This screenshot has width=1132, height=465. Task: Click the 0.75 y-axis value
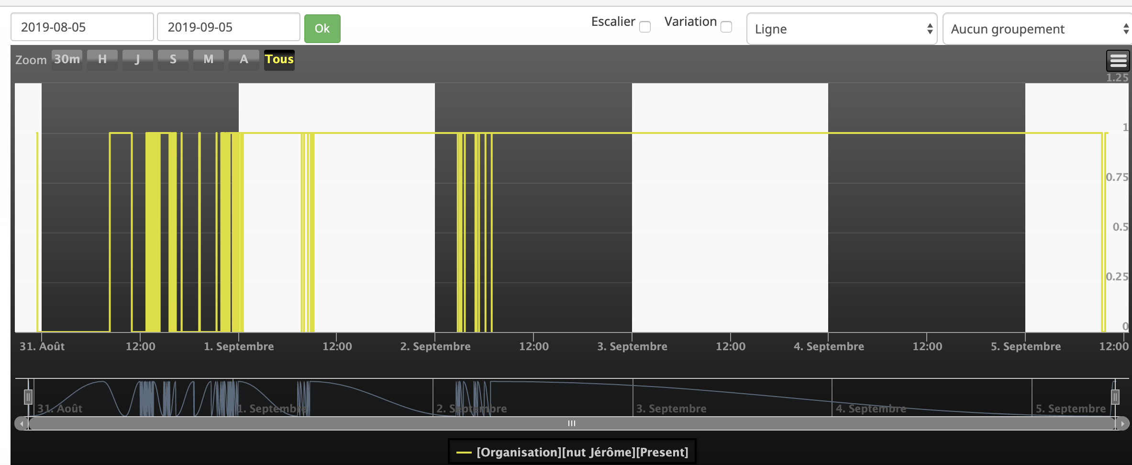[1117, 177]
